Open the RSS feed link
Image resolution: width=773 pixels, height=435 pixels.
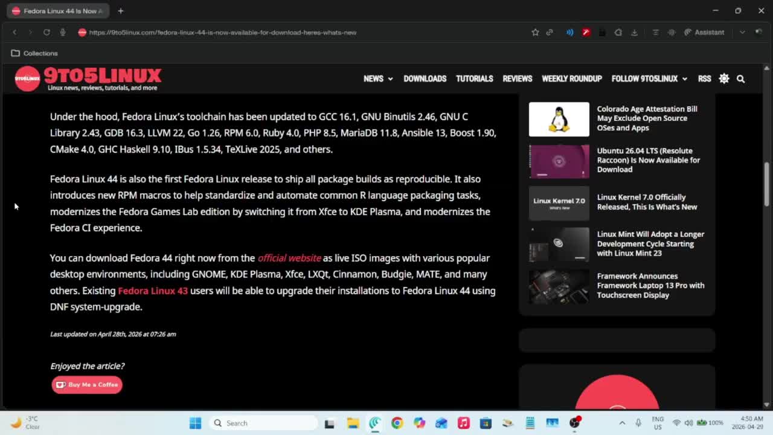(704, 79)
